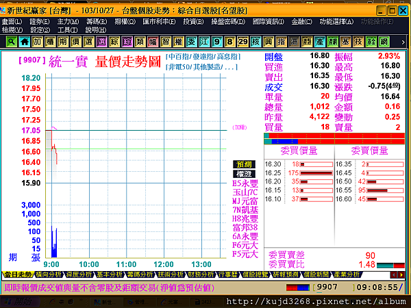This screenshot has height=308, width=411.
Task: Click the 權 toolbar icon
Action: point(179,42)
